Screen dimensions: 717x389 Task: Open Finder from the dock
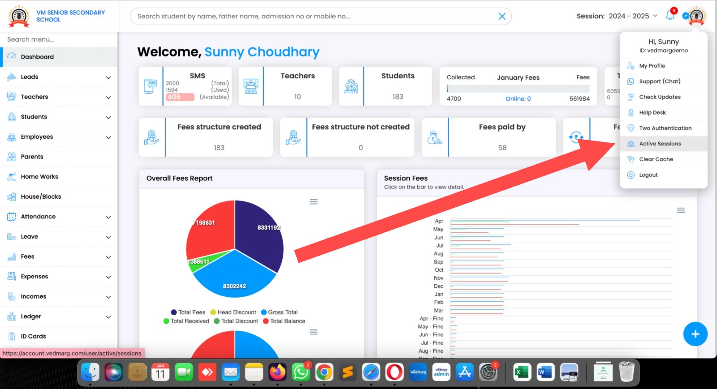90,372
